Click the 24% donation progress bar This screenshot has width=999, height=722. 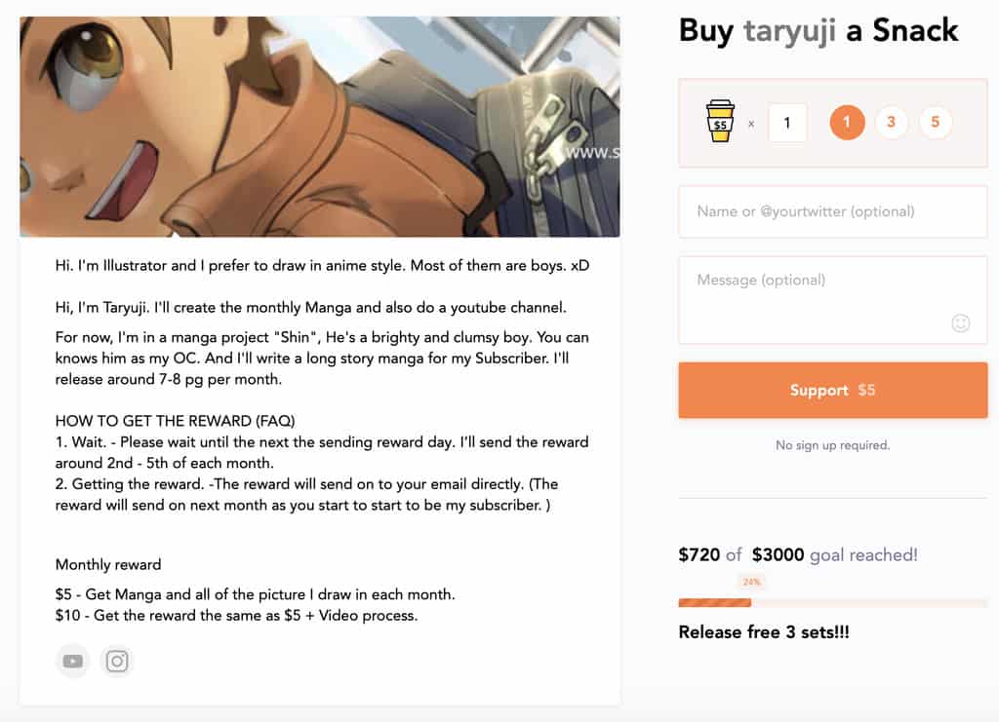click(832, 602)
